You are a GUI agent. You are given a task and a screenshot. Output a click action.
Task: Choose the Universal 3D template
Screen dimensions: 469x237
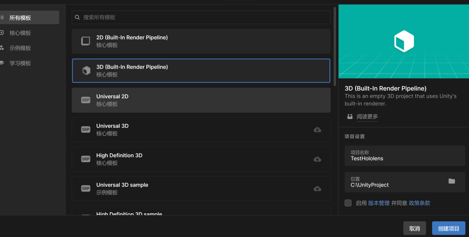click(x=201, y=130)
